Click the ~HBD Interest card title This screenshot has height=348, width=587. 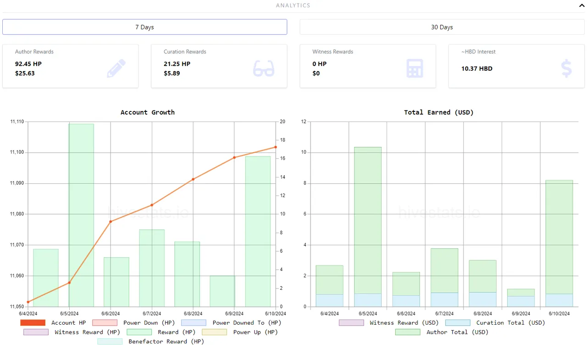pos(478,52)
